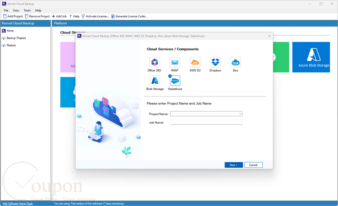Click Activate License in the toolbar

tap(95, 16)
